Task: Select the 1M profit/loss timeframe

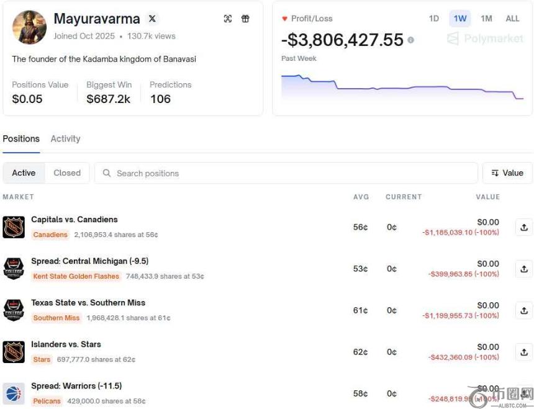Action: point(486,19)
